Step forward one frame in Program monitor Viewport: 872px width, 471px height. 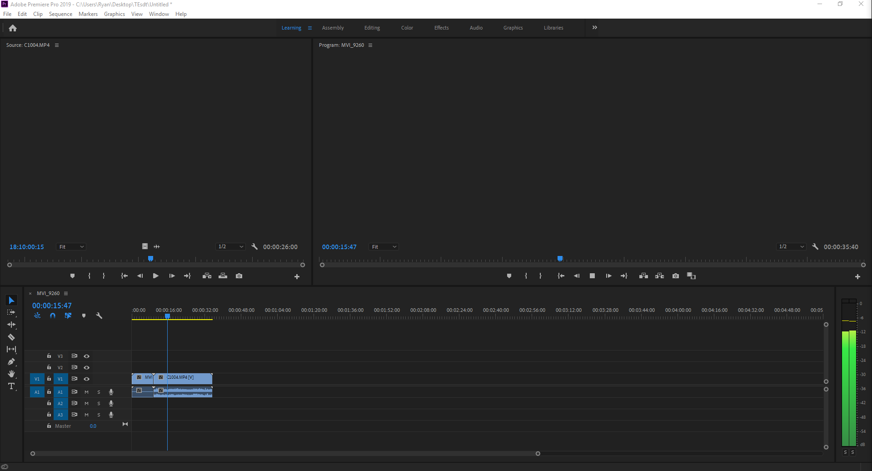coord(608,276)
